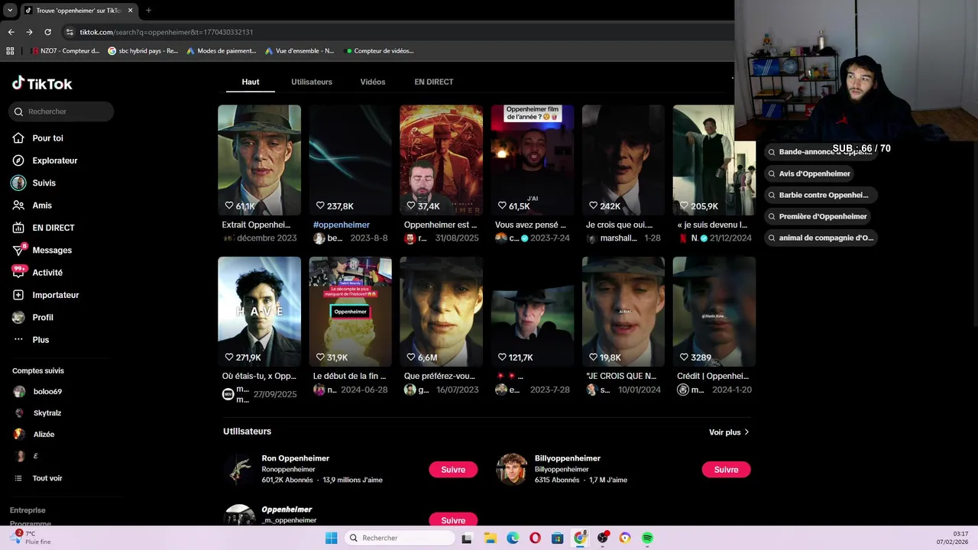Click Entreprise footer link
The width and height of the screenshot is (978, 550).
point(28,510)
